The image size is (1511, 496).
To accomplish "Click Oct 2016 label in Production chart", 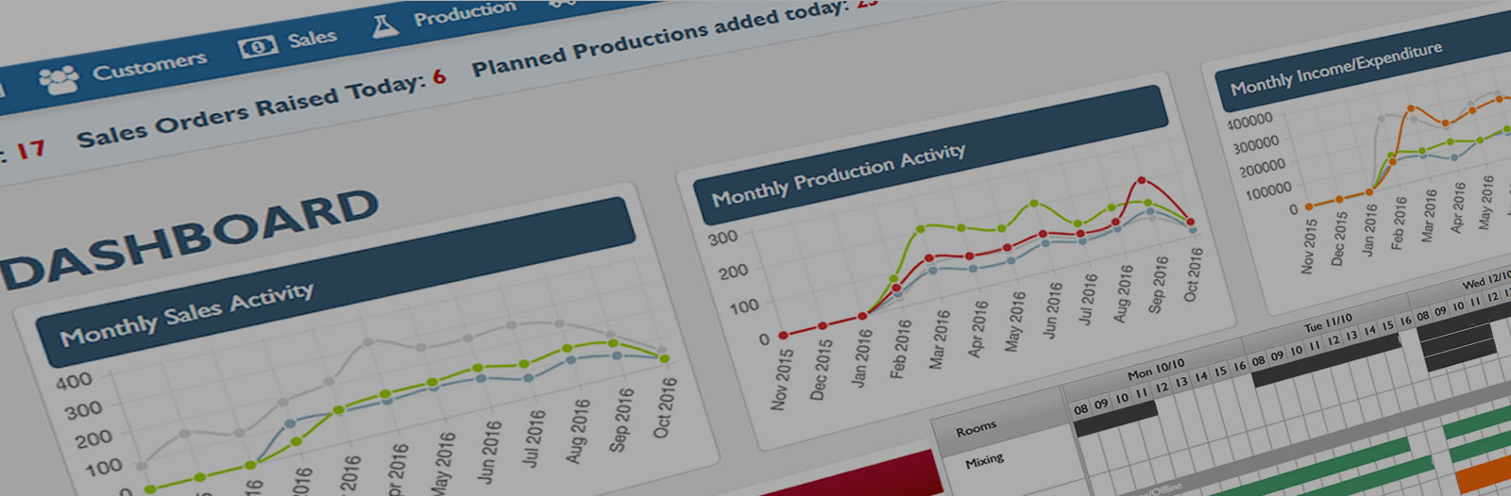I will [x=1193, y=274].
